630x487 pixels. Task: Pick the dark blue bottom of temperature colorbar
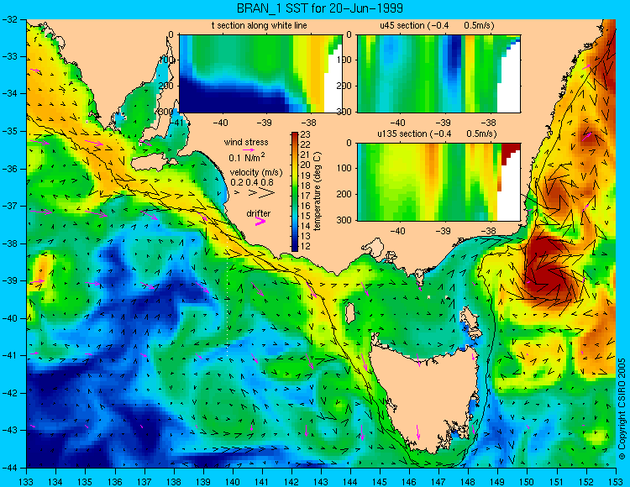pyautogui.click(x=295, y=248)
